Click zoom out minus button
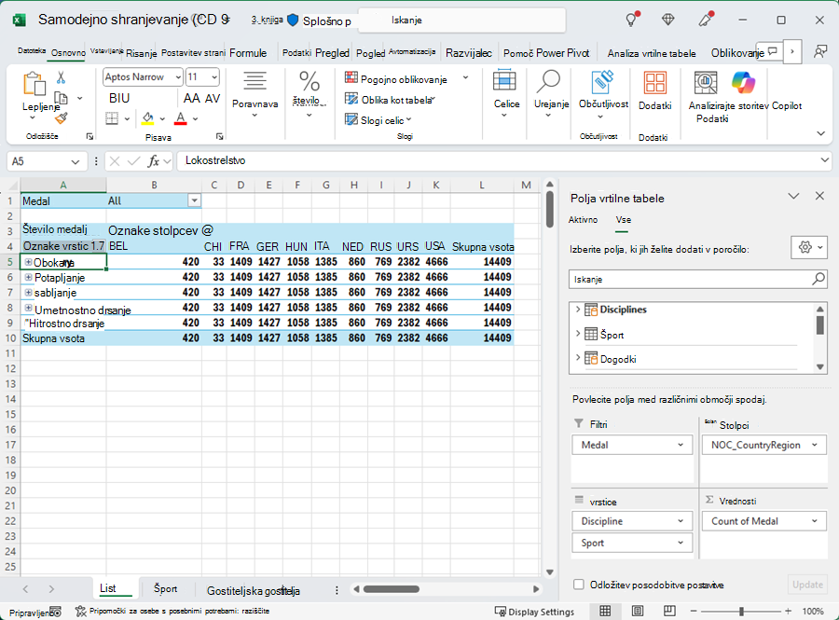839x620 pixels. pos(694,611)
